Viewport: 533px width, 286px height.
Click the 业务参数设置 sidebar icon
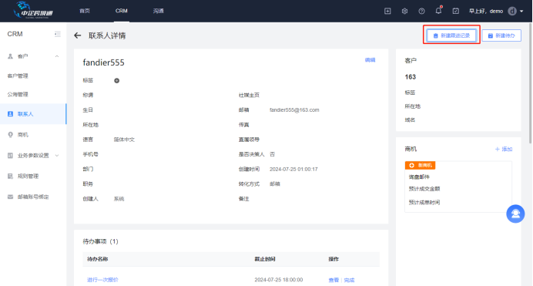click(x=10, y=156)
